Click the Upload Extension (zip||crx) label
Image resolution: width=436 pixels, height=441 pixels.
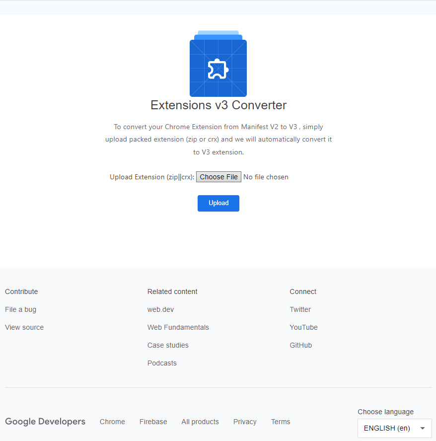pos(152,177)
